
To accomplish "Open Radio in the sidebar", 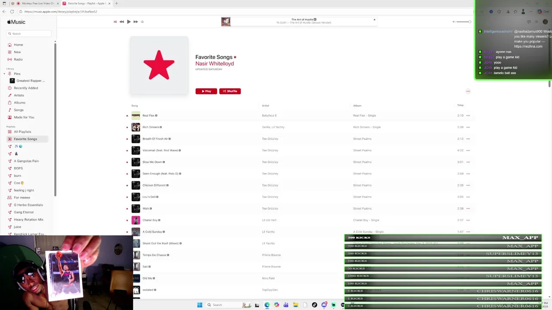I will coord(18,59).
